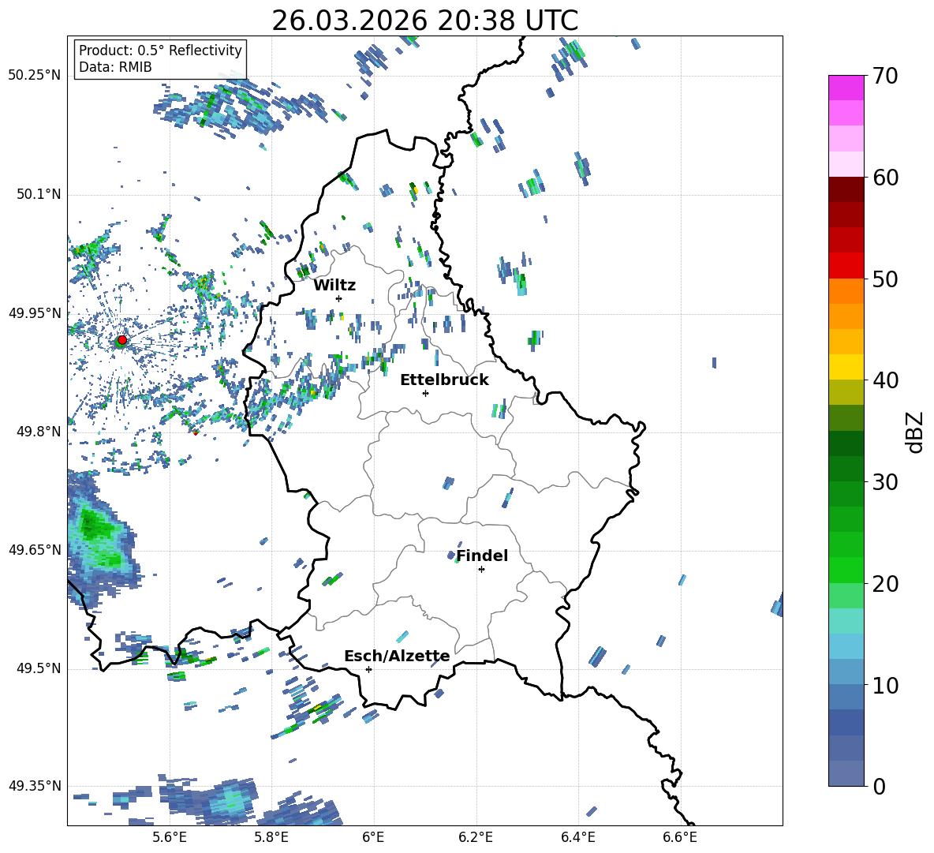Screen dimensions: 934x853
Task: Click the yellow 40 dBZ color band
Action: pos(846,367)
